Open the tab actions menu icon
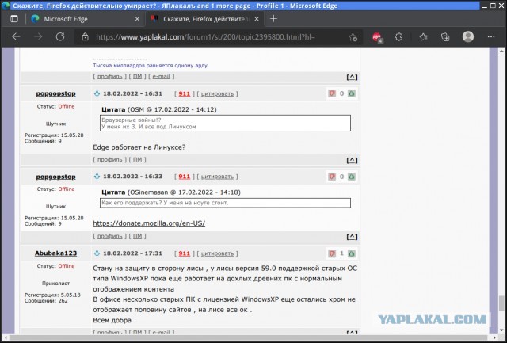Image resolution: width=507 pixels, height=343 pixels. pyautogui.click(x=14, y=19)
